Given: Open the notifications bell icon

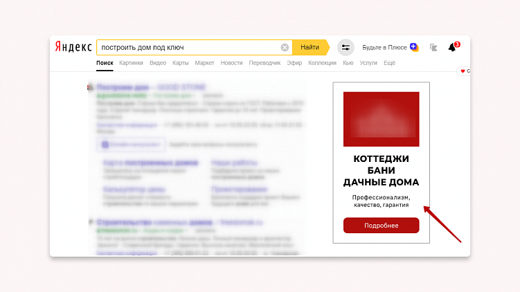Looking at the screenshot, I should [x=452, y=47].
